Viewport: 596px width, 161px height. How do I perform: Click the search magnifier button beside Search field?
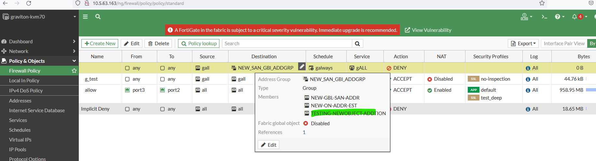357,44
